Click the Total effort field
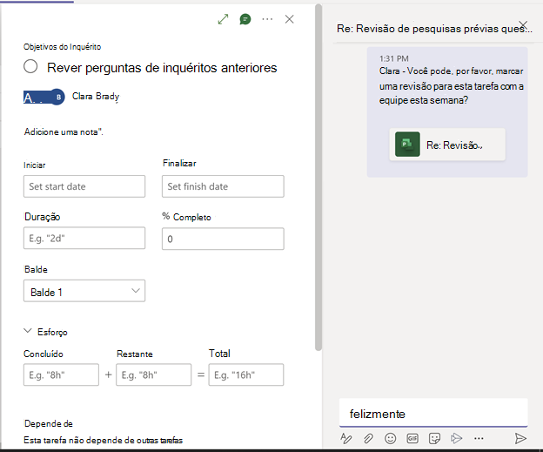 [246, 374]
